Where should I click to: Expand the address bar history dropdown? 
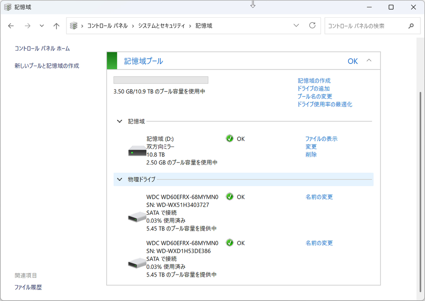tap(296, 26)
